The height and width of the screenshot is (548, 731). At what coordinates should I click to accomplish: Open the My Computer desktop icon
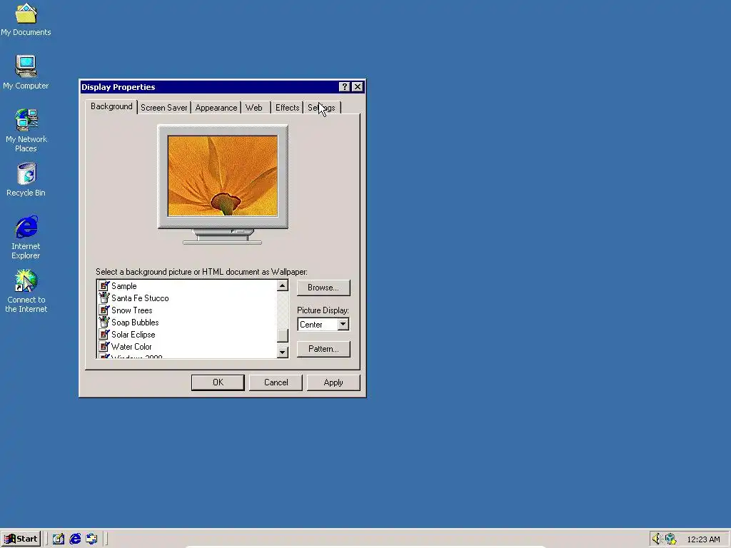point(26,72)
